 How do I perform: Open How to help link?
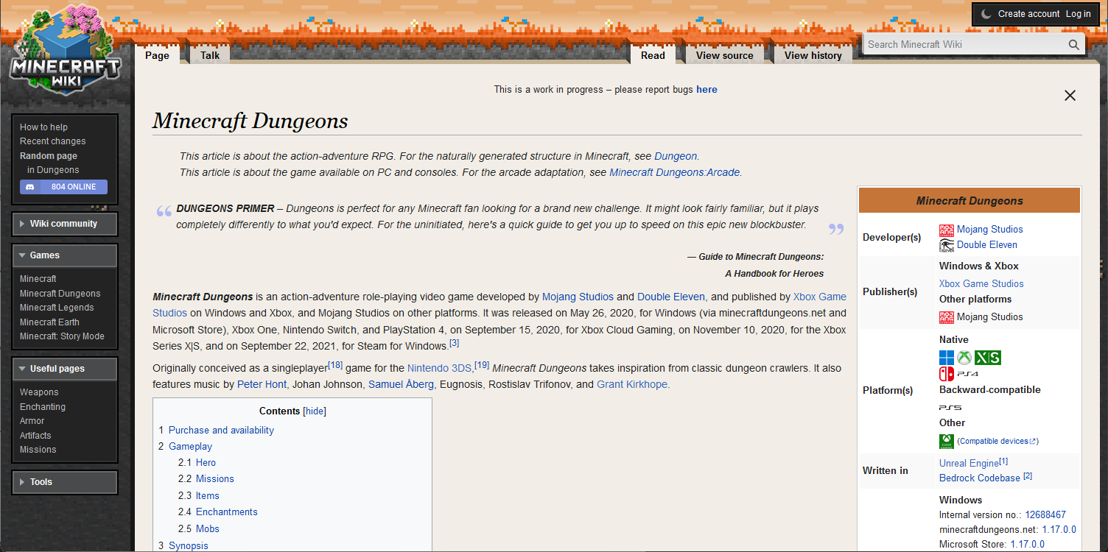[43, 127]
